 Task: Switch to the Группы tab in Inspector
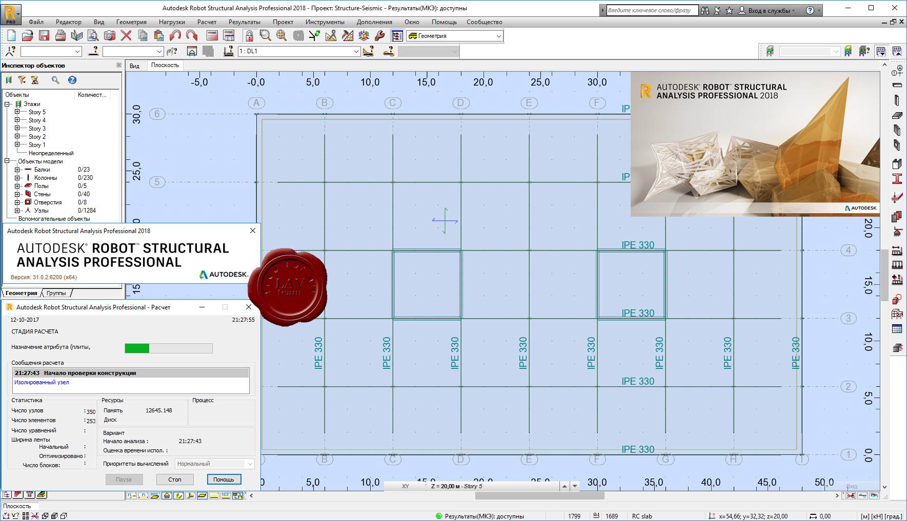coord(56,293)
